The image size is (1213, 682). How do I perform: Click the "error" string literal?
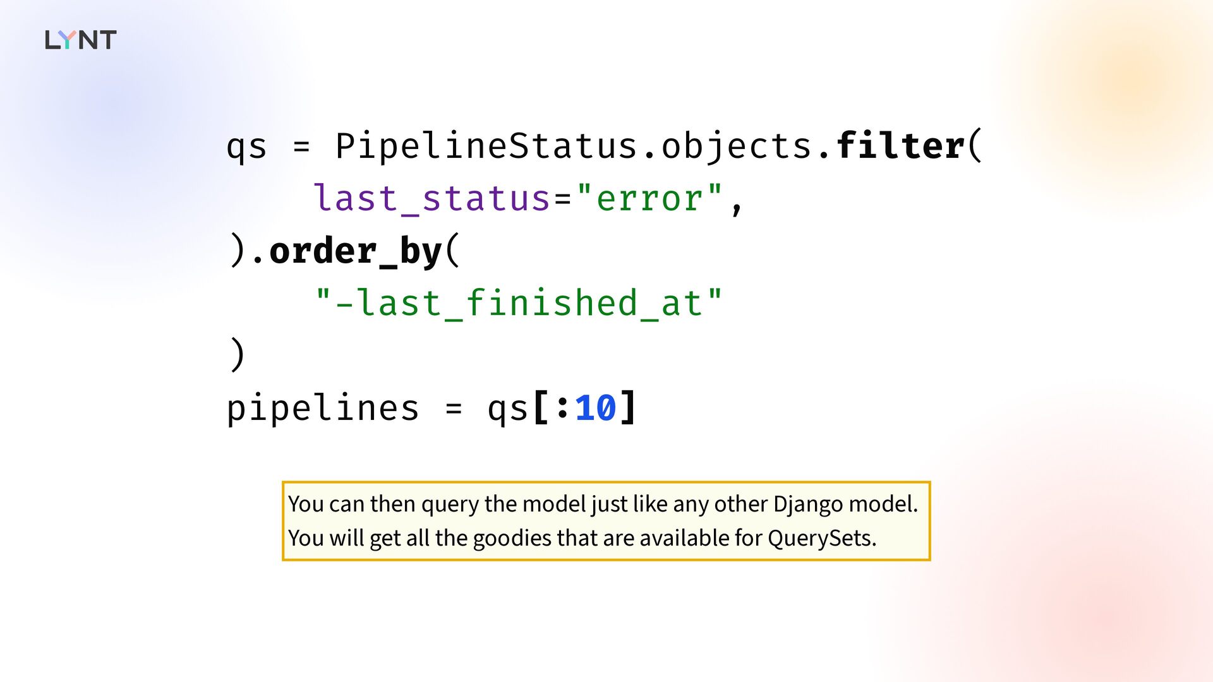[x=649, y=198]
